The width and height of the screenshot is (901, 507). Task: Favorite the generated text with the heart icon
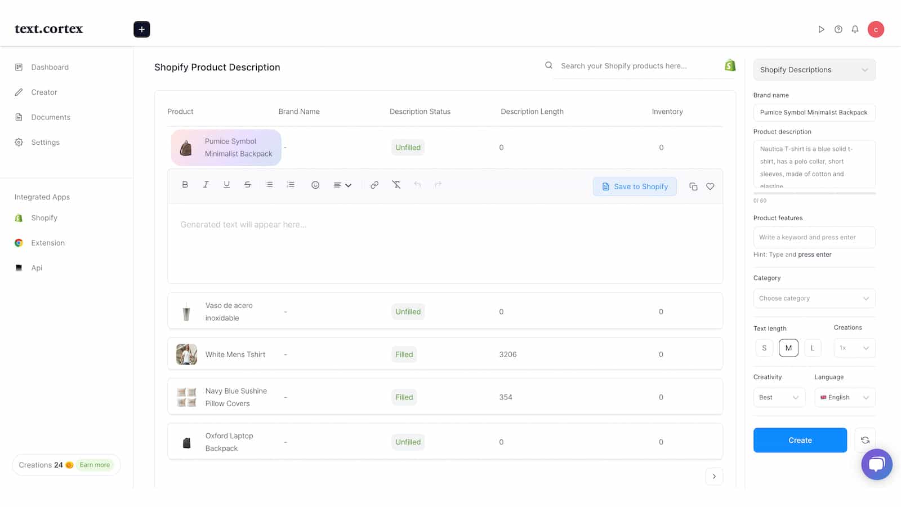tap(710, 186)
